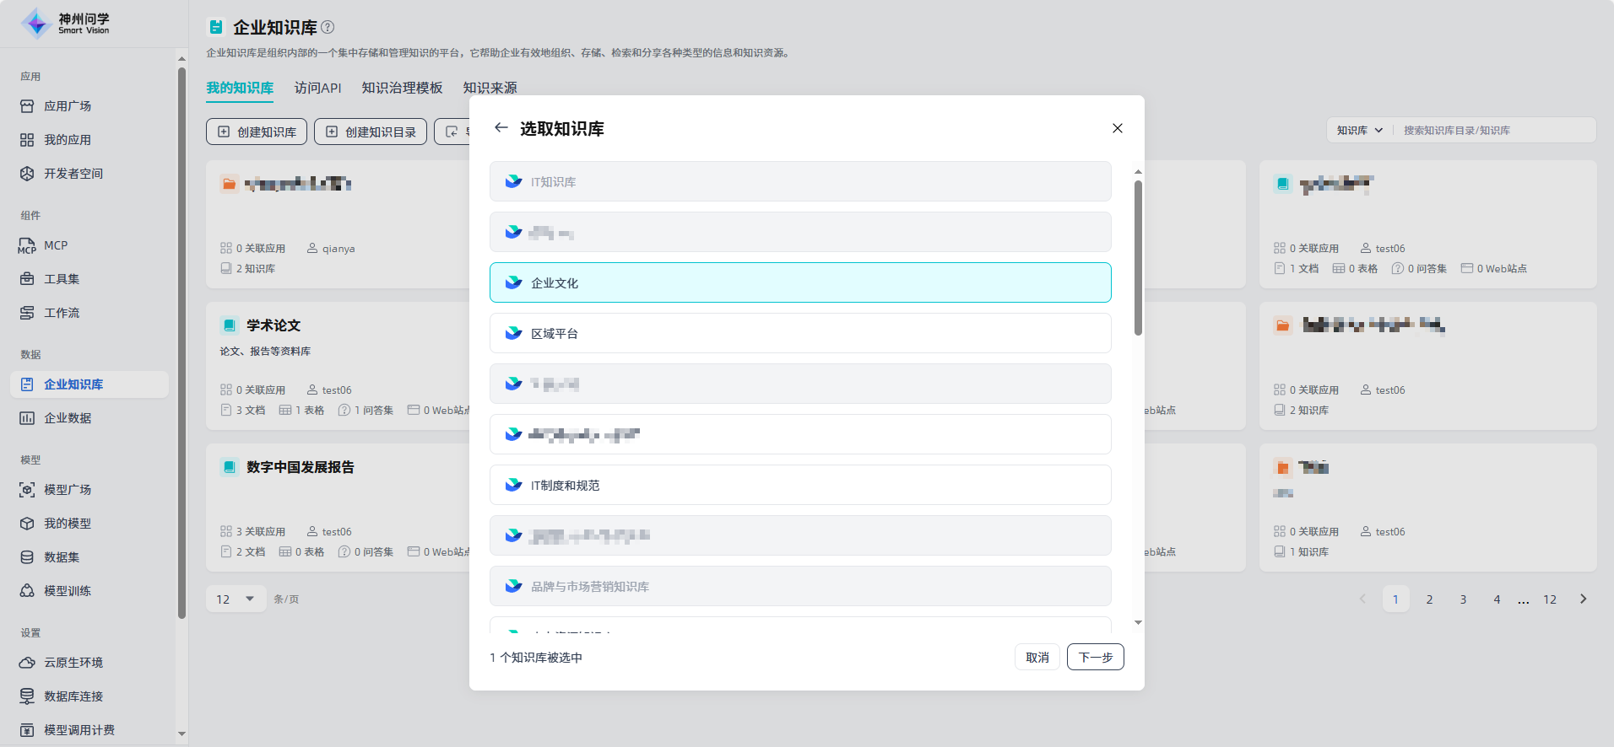The height and width of the screenshot is (747, 1614).
Task: Open 云原生环境 settings in the sidebar
Action: [x=73, y=663]
